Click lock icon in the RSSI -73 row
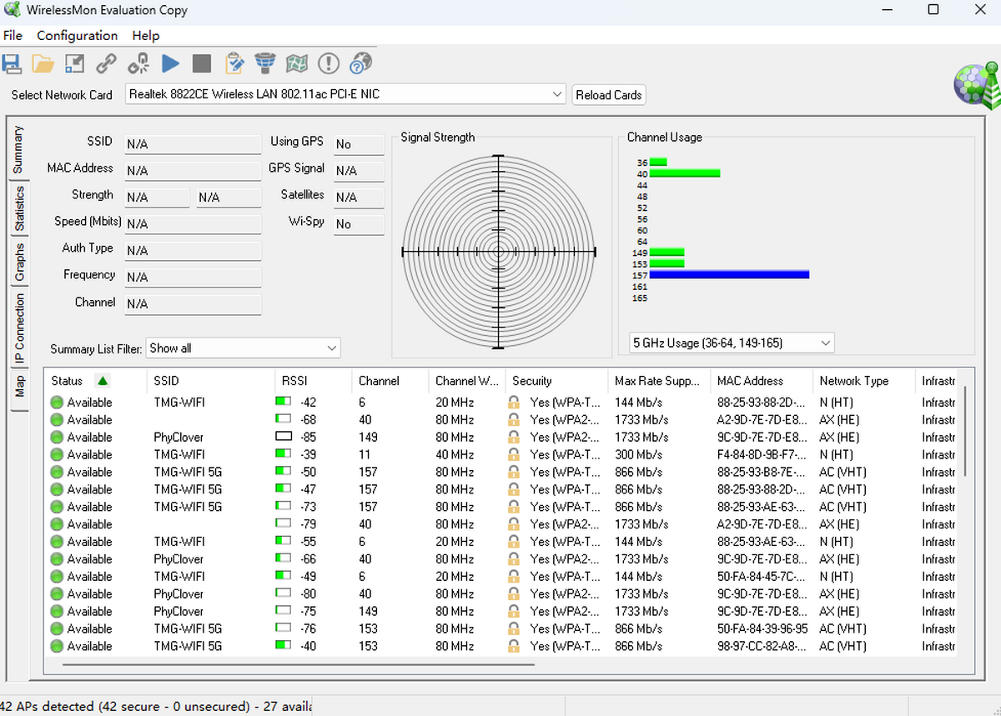Viewport: 1001px width, 716px height. point(515,507)
